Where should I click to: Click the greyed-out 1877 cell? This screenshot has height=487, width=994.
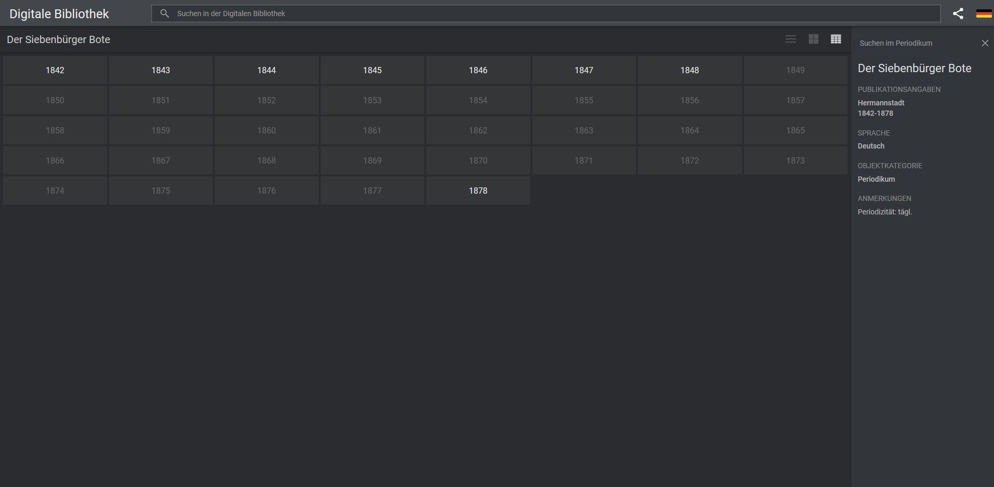372,191
